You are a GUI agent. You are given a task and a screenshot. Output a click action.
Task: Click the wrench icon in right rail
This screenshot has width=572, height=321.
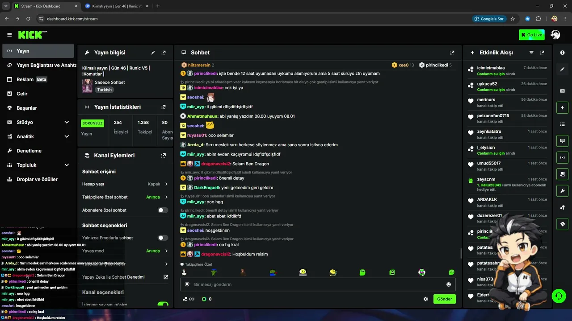563,191
